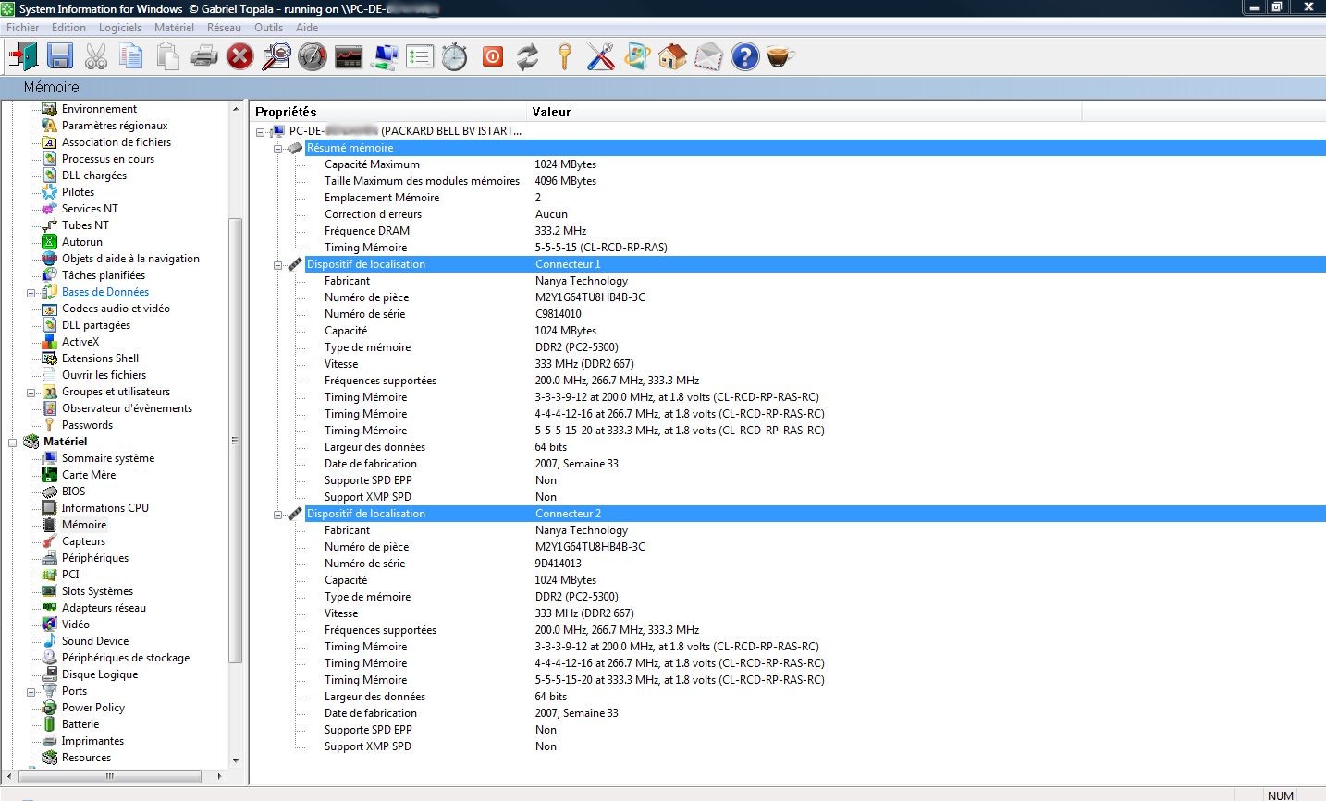This screenshot has height=801, width=1326.
Task: Click the Valeur column header
Action: [x=804, y=112]
